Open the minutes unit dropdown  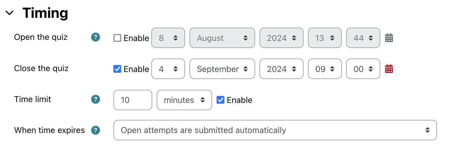pyautogui.click(x=184, y=100)
